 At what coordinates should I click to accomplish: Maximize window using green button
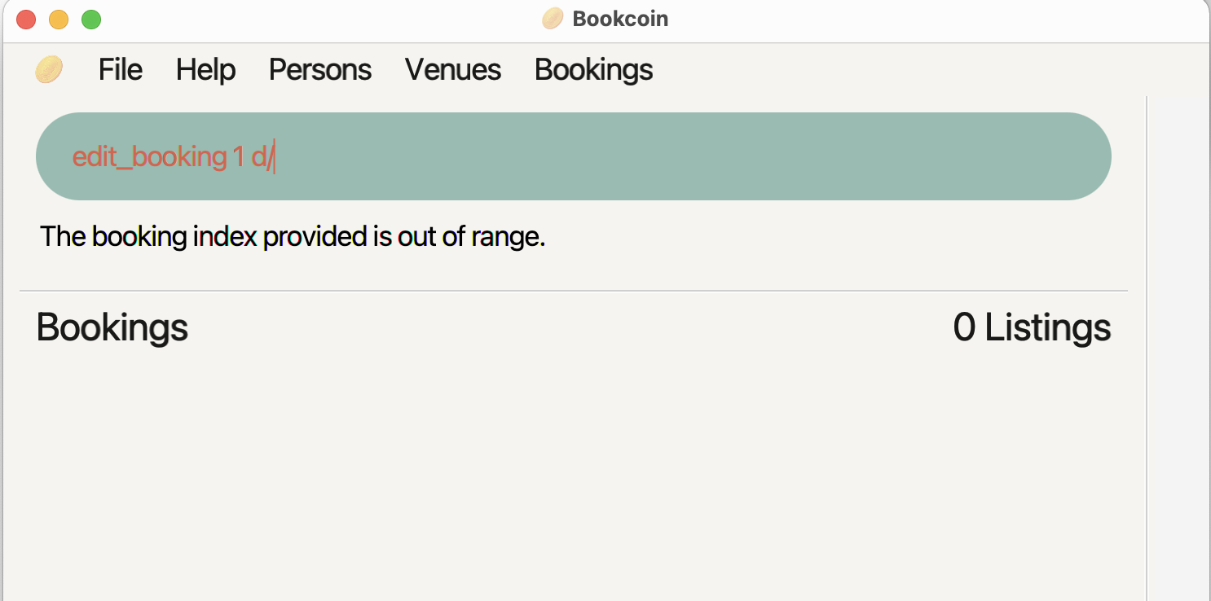91,19
